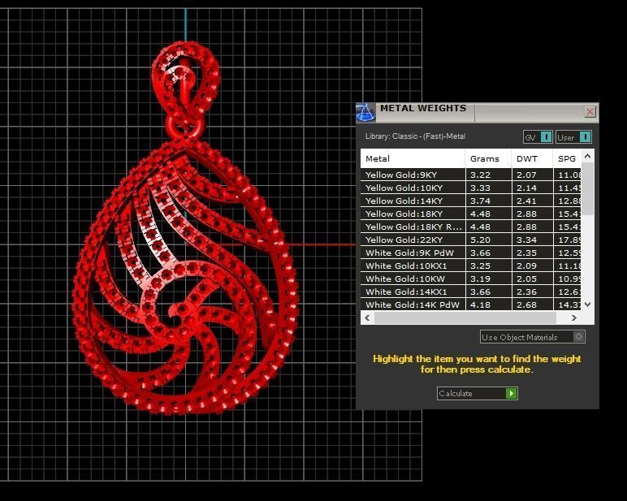Screen dimensions: 627x501
Task: Click scroll up arrow of metal list
Action: 587,157
